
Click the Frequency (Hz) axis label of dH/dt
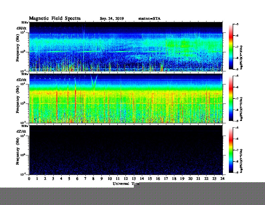click(18, 48)
